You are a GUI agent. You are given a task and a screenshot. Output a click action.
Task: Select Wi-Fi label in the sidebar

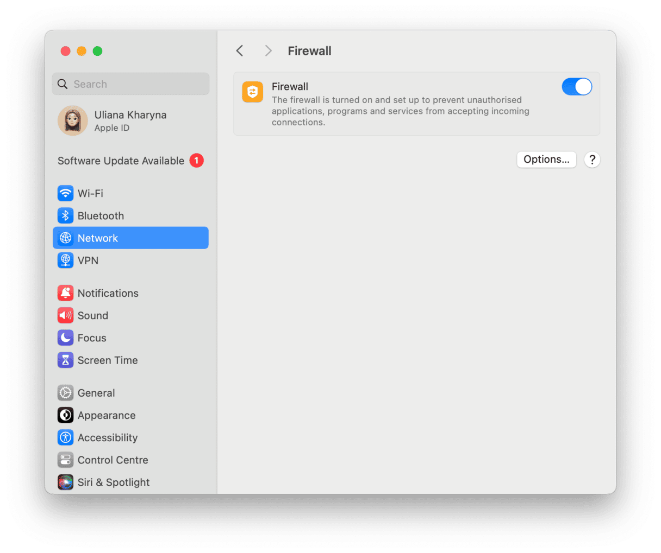pos(90,193)
